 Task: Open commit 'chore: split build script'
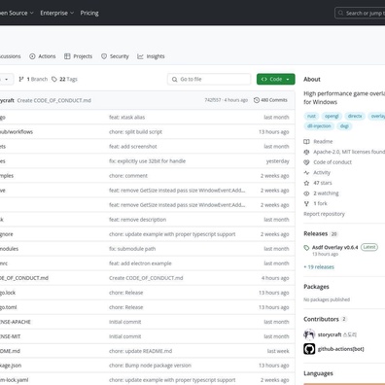tap(135, 132)
